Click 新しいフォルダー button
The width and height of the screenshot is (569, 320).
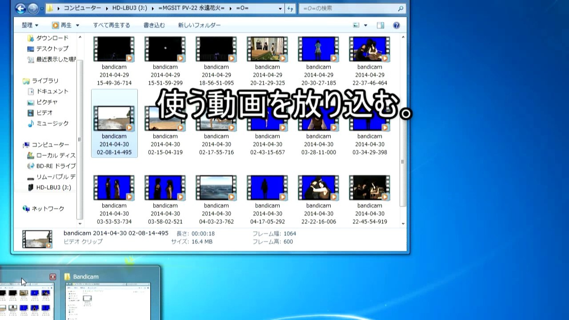coord(199,25)
